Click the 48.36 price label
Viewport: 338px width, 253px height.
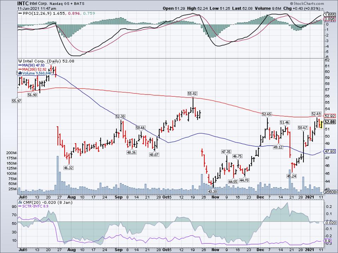point(132,152)
